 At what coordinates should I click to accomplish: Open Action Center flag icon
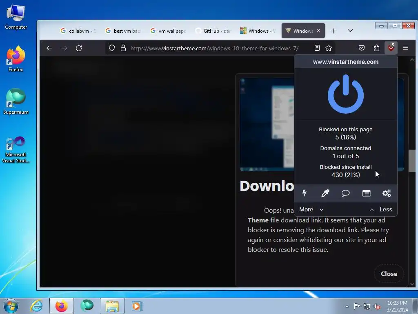(x=357, y=306)
